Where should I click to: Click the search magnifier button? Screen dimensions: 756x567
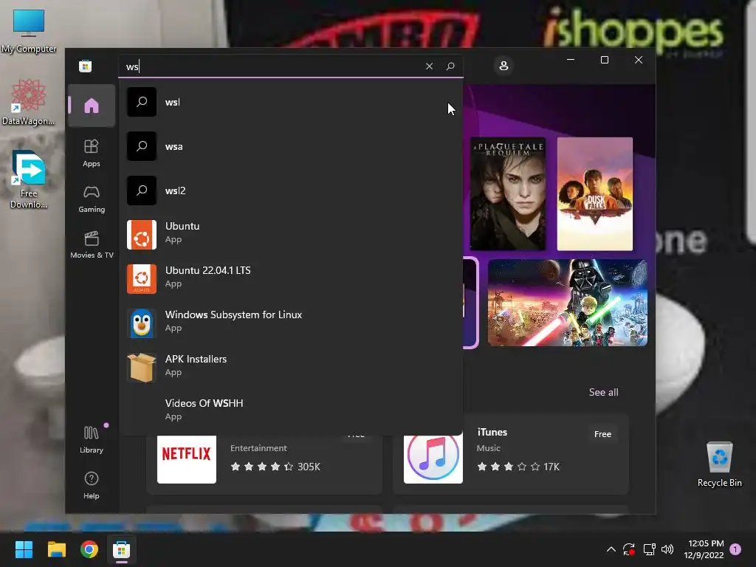click(x=450, y=66)
